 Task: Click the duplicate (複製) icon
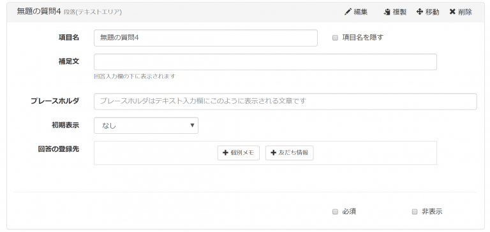pyautogui.click(x=387, y=12)
